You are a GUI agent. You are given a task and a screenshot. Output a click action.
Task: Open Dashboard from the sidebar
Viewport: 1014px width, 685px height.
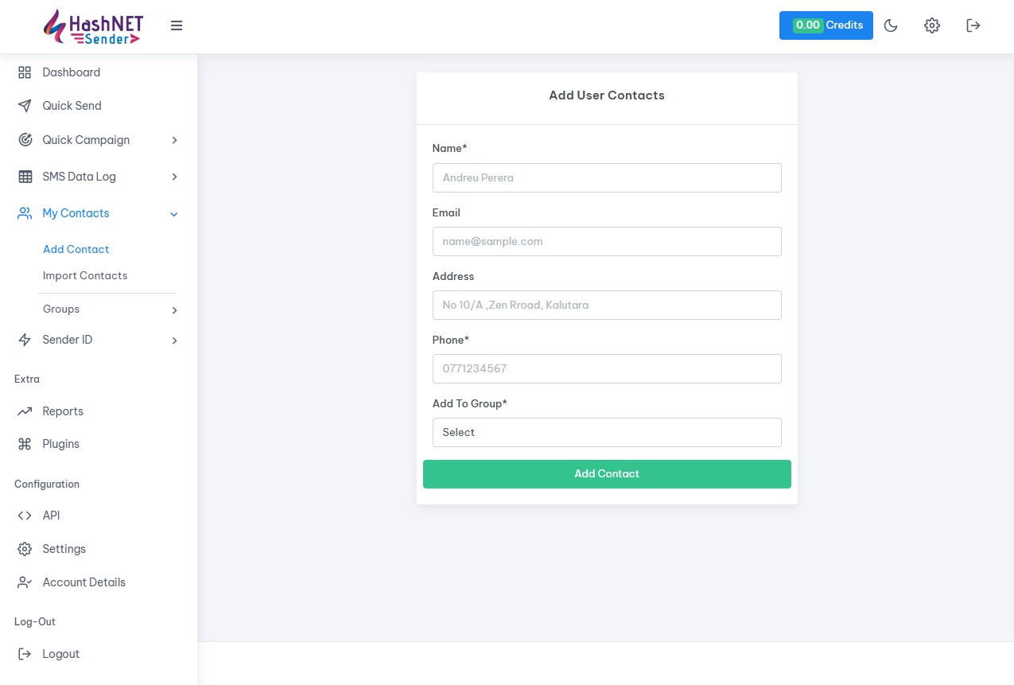71,72
